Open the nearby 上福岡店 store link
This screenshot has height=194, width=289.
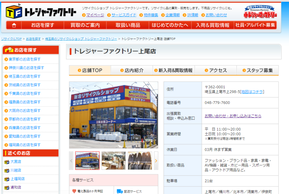pos(18,179)
